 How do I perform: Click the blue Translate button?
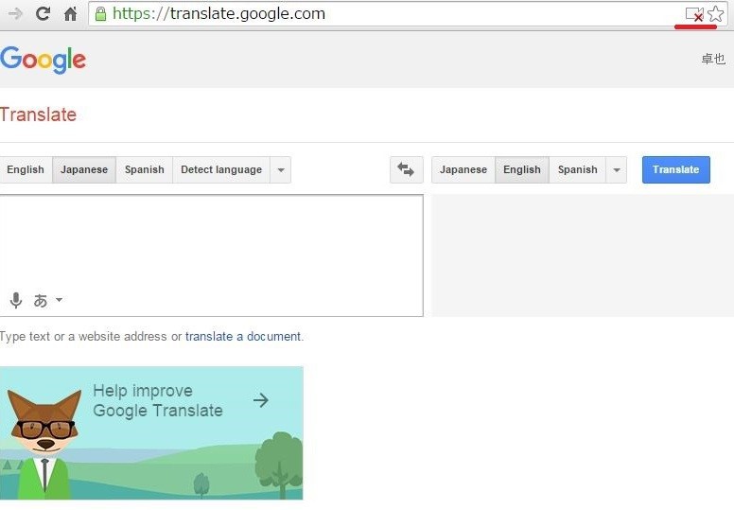coord(676,169)
